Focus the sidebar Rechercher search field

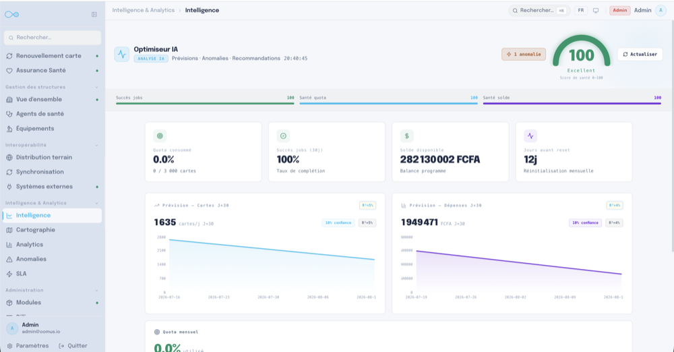[x=53, y=38]
